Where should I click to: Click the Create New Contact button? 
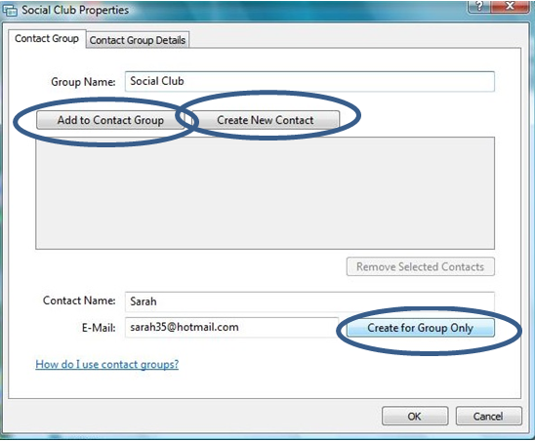[266, 120]
